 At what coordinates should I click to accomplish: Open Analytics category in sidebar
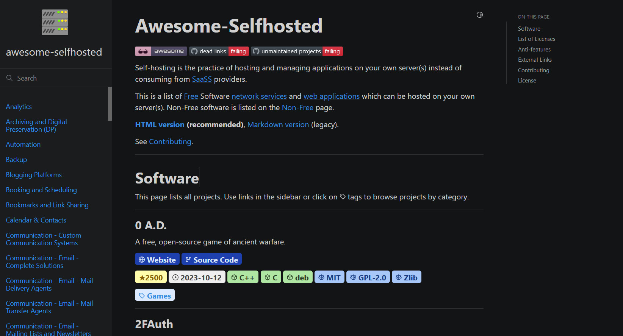(x=19, y=107)
